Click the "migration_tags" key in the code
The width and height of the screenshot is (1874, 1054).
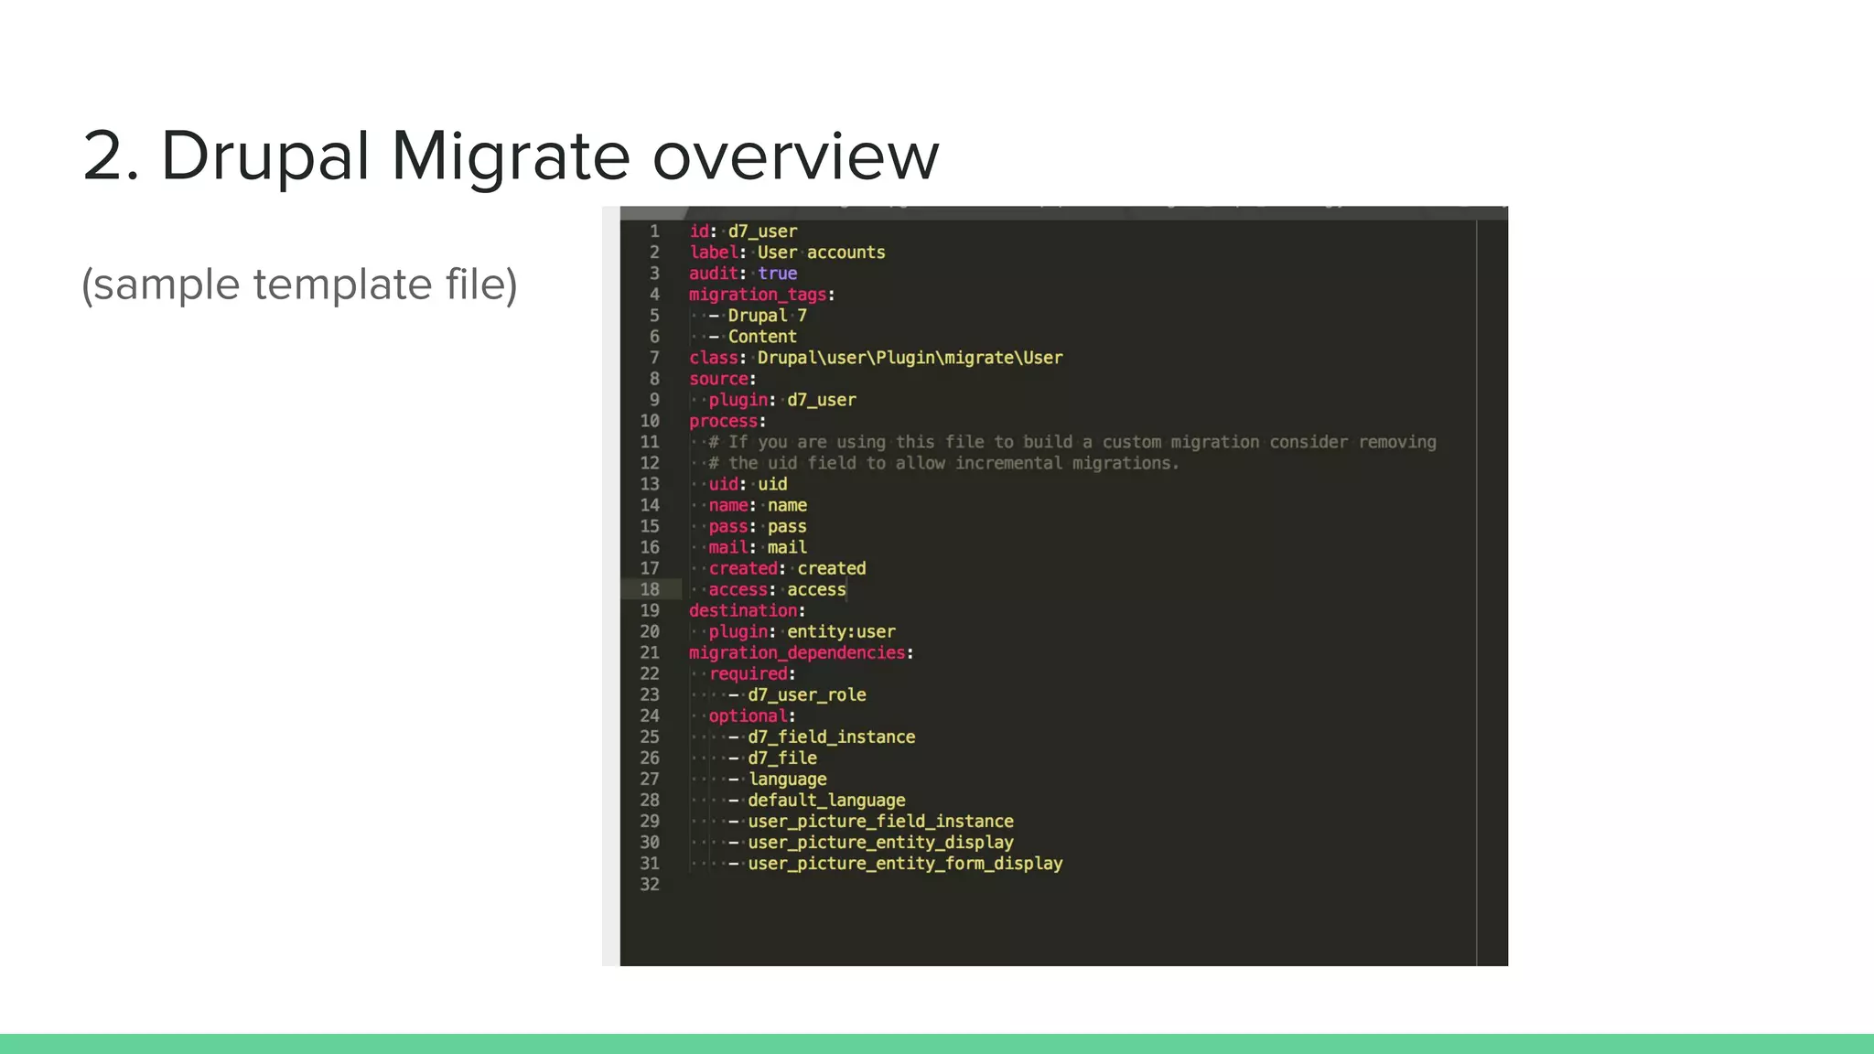[x=757, y=295]
